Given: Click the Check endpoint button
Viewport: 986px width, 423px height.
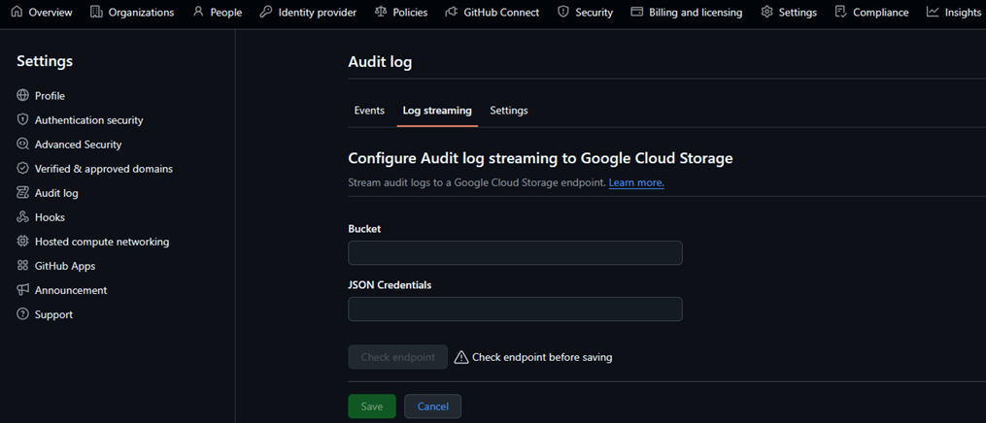Looking at the screenshot, I should click(397, 357).
